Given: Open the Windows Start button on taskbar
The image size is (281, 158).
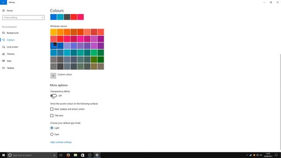Looking at the screenshot, I should [4, 155].
